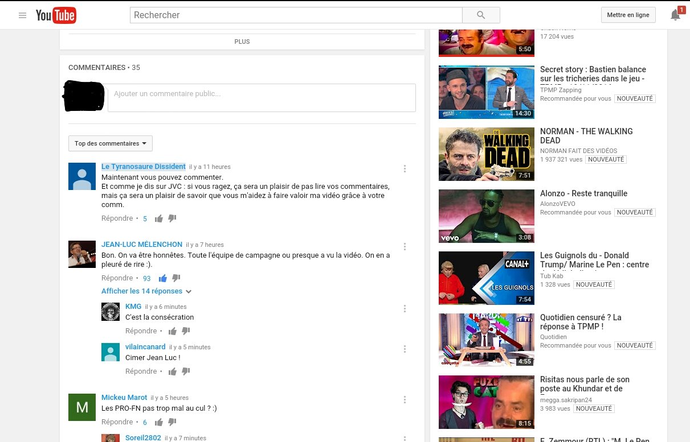Screen dimensions: 690x442
Task: Expand Afficher les 14 réponses
Action: tap(146, 291)
